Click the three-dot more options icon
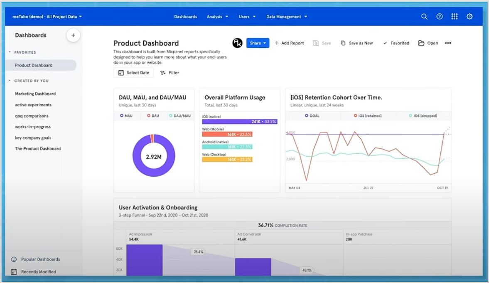Screen dimensions: 489x283 pyautogui.click(x=448, y=43)
